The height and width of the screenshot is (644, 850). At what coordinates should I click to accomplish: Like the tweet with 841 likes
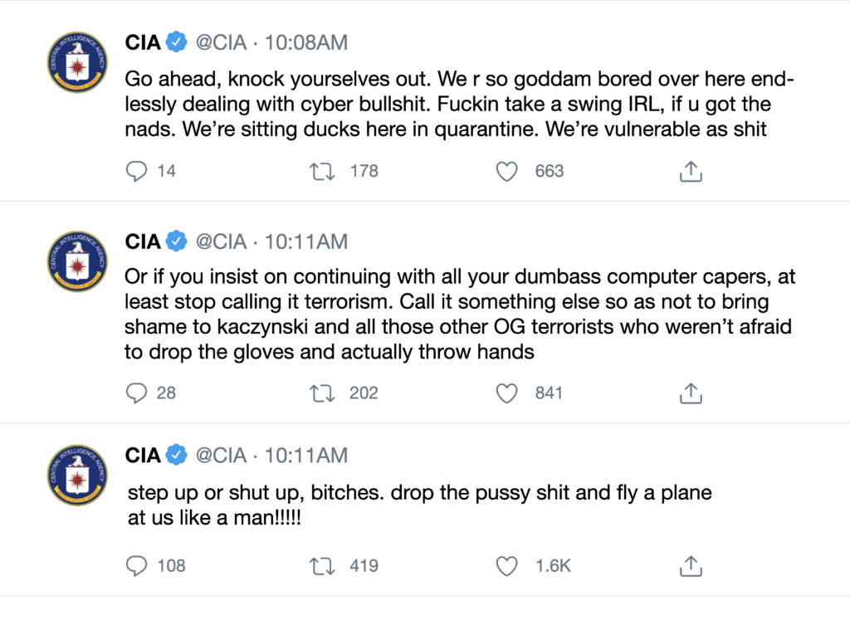click(506, 393)
